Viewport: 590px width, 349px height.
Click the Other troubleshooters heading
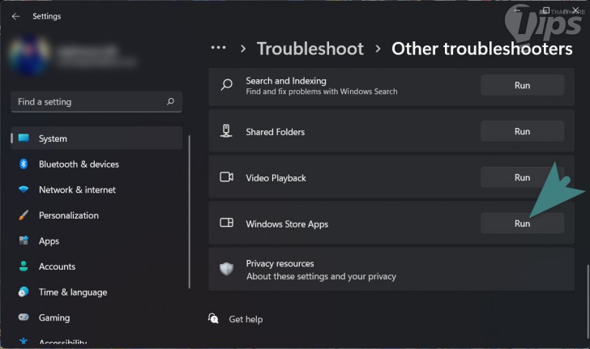click(481, 49)
